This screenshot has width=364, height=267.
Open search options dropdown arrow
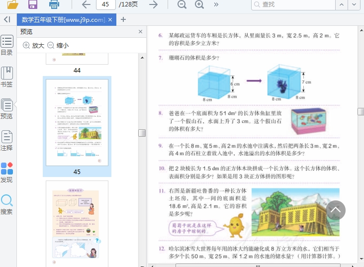coord(353,4)
